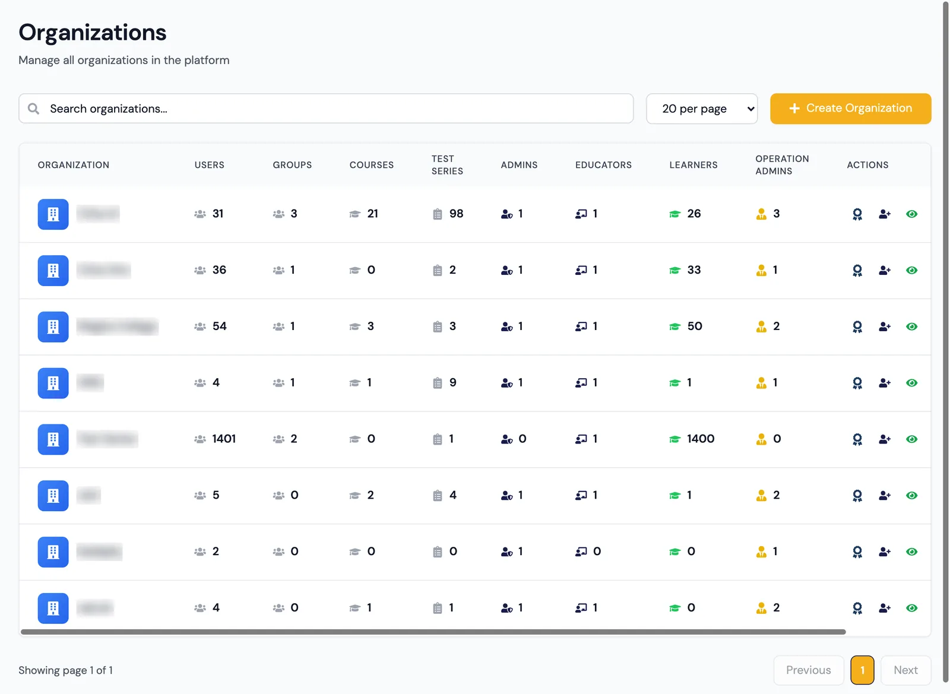The width and height of the screenshot is (950, 694).
Task: Click the test series value 98
Action: point(456,214)
